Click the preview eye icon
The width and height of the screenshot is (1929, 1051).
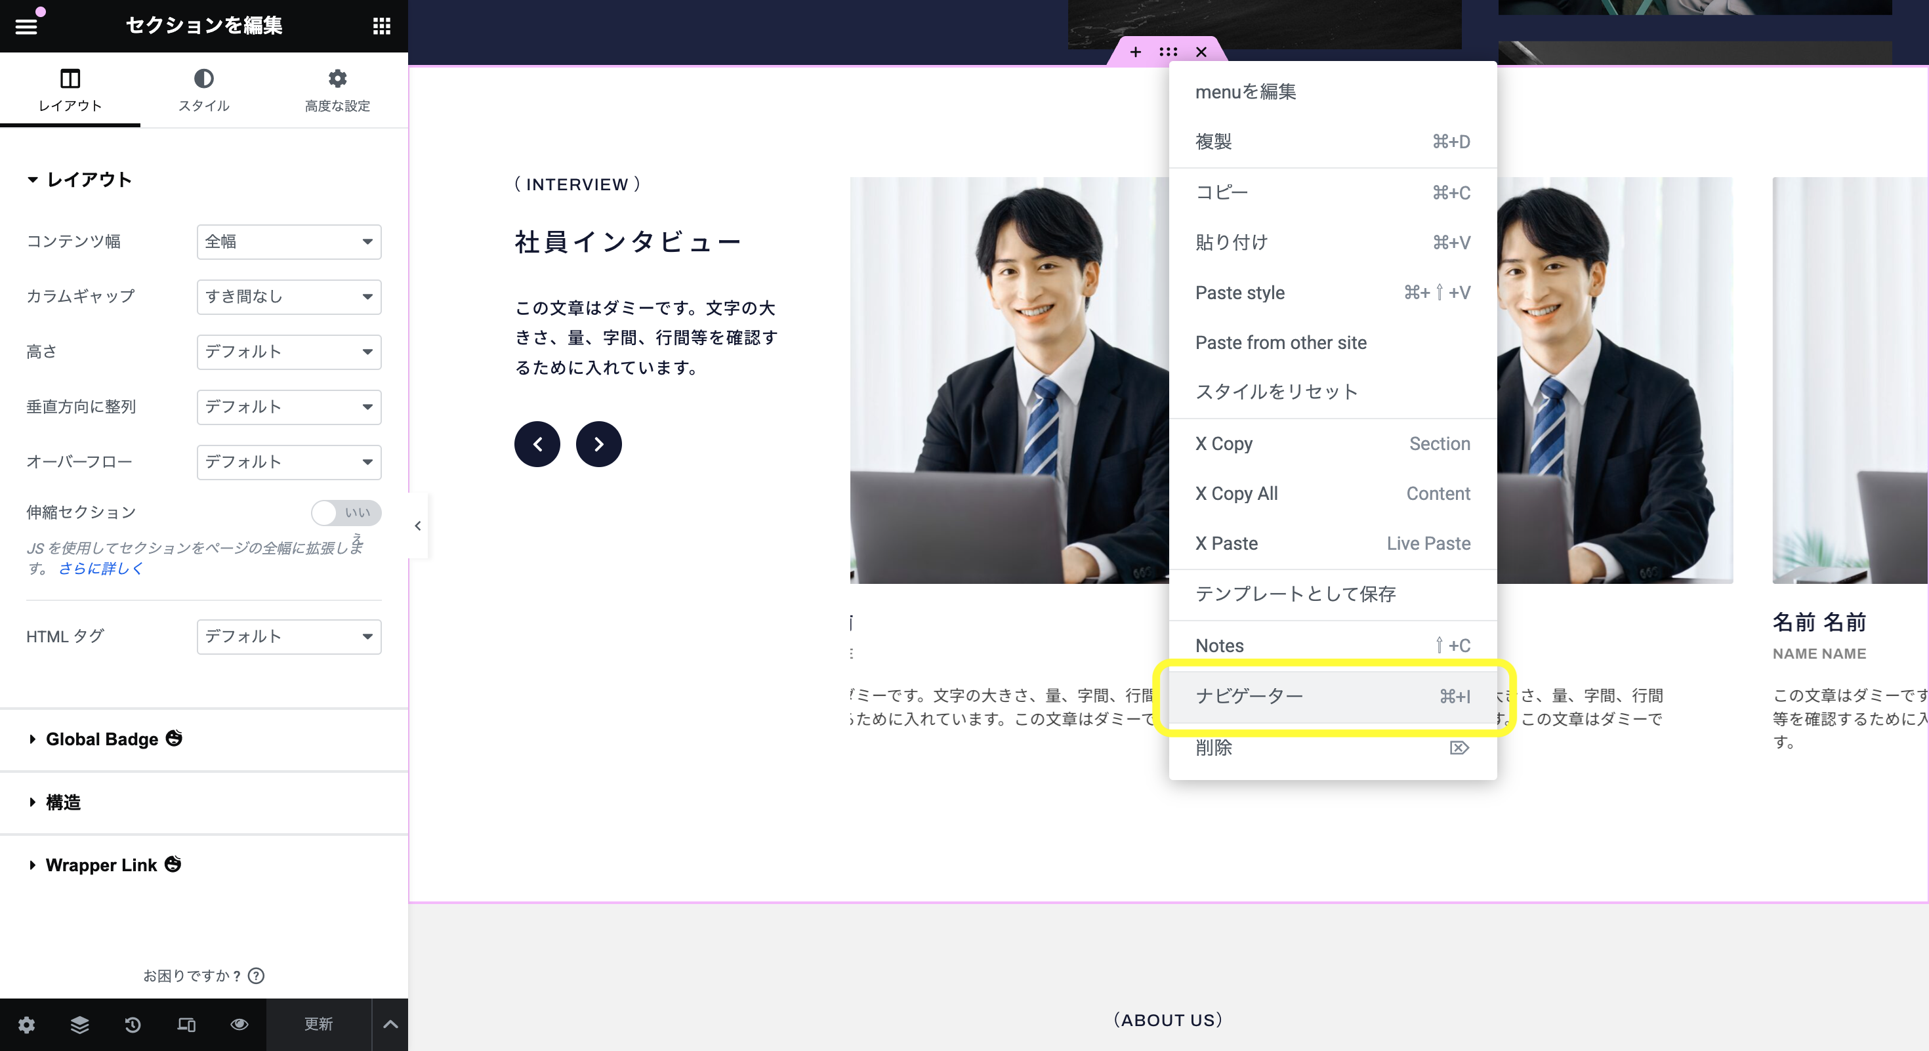tap(239, 1024)
